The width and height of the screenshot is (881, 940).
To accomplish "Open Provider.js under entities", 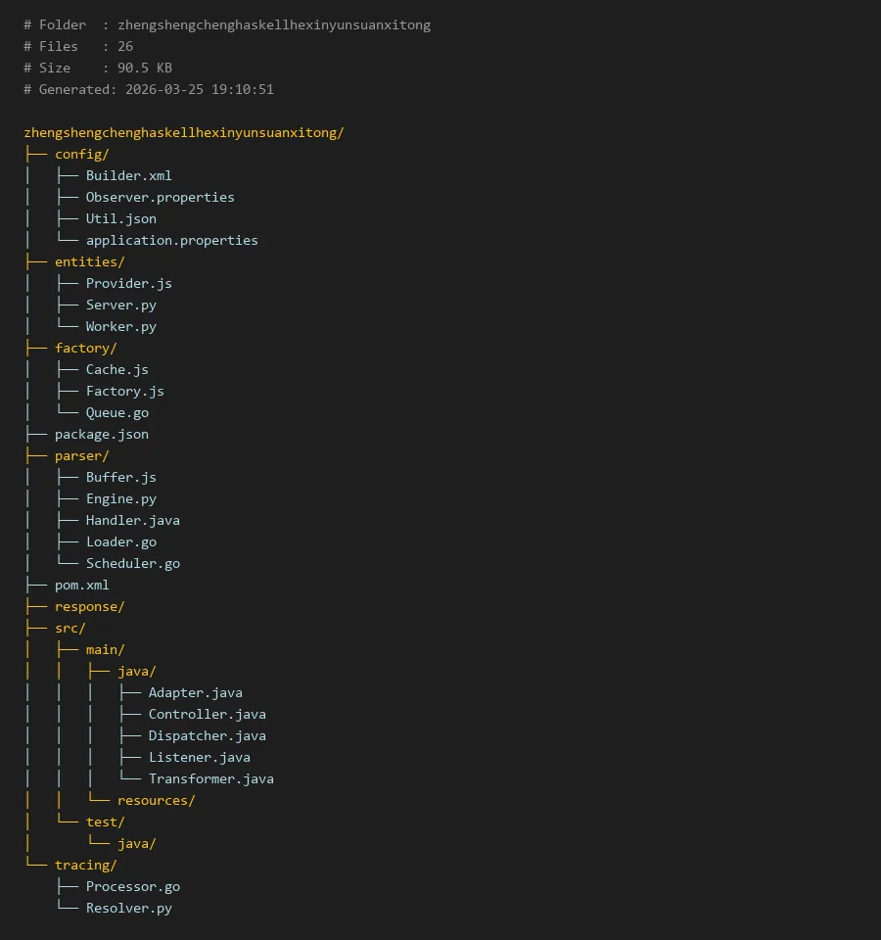I will tap(128, 283).
